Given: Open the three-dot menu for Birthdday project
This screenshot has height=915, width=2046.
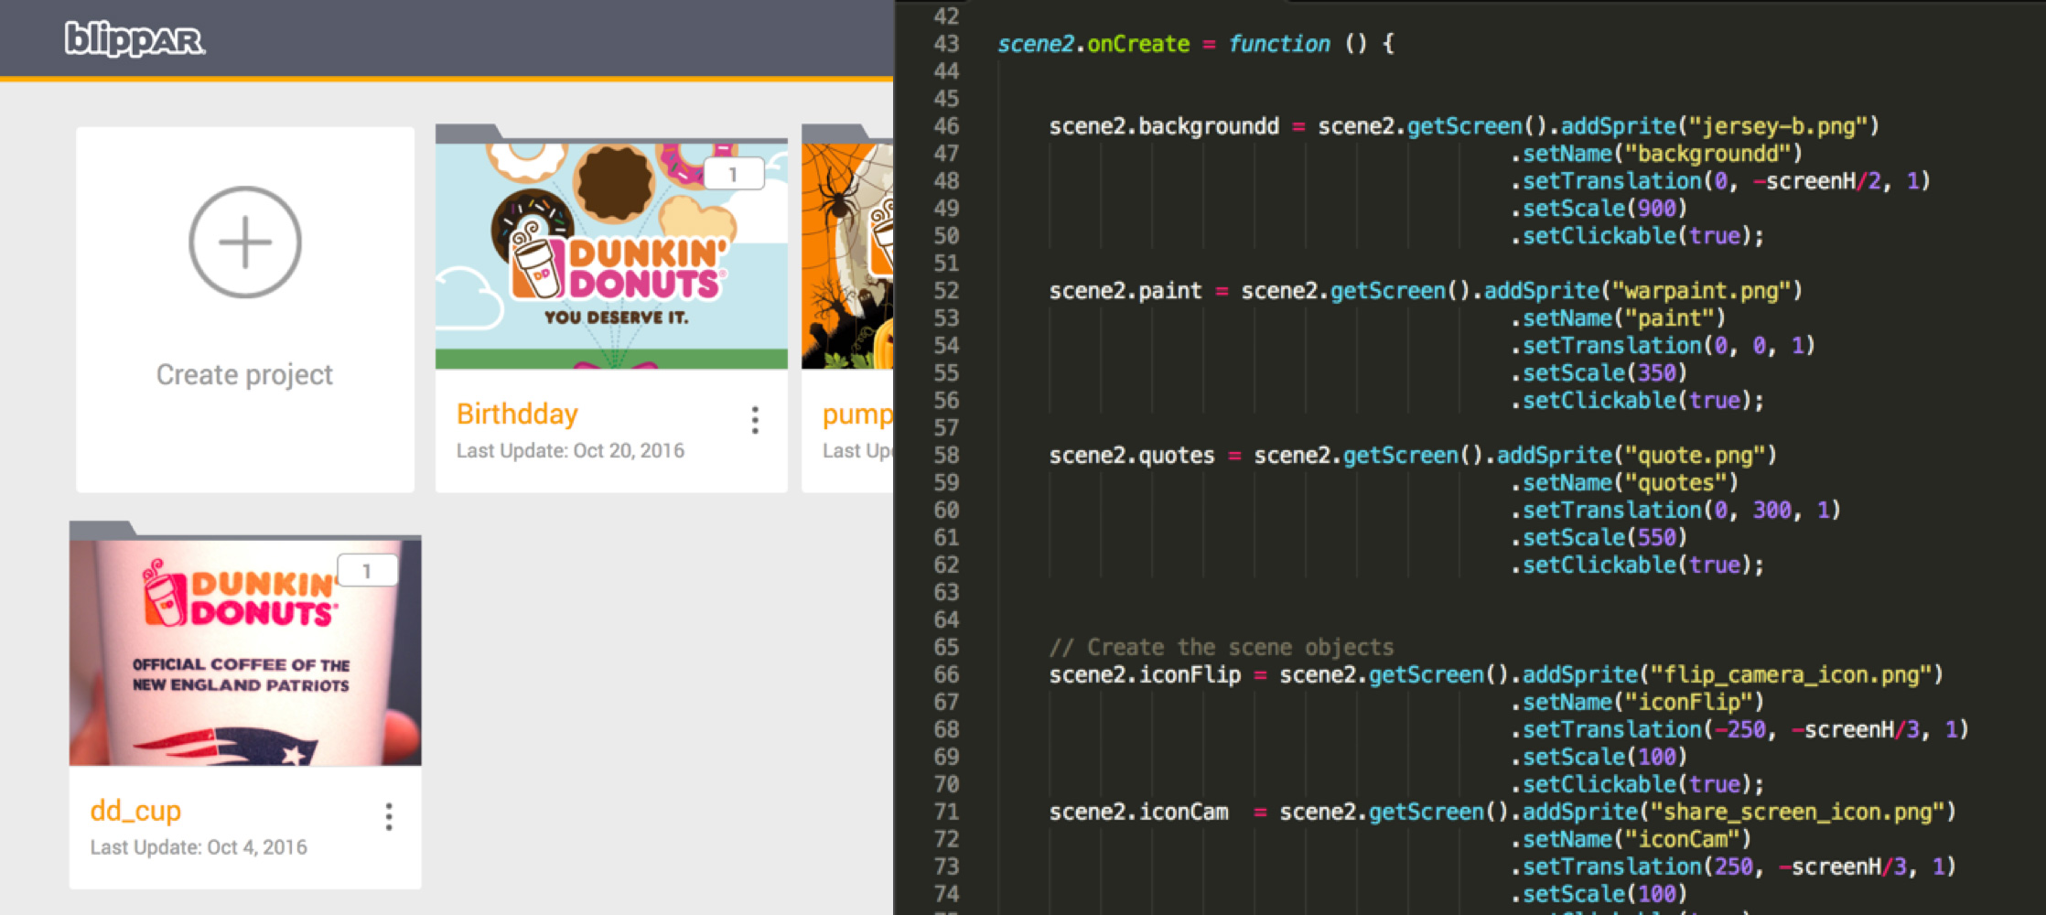Looking at the screenshot, I should [x=755, y=420].
